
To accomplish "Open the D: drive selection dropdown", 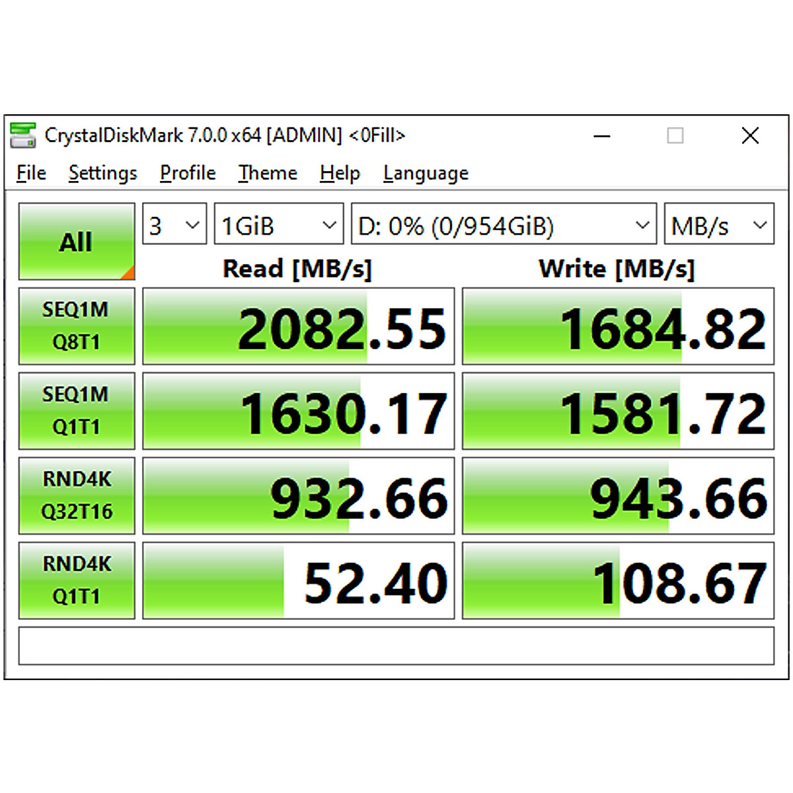I will point(503,225).
